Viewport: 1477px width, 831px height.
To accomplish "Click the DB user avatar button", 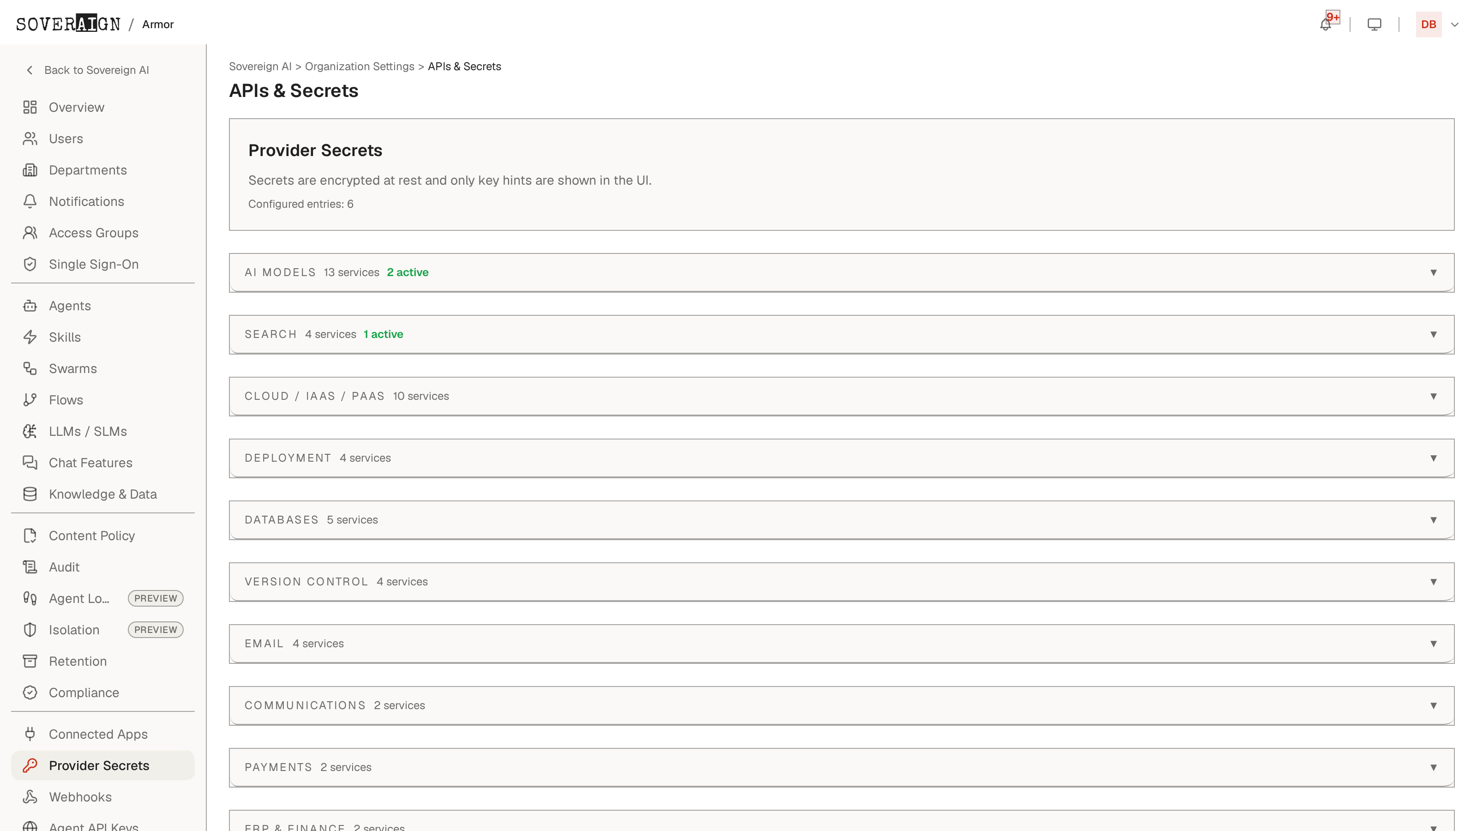I will [x=1429, y=24].
